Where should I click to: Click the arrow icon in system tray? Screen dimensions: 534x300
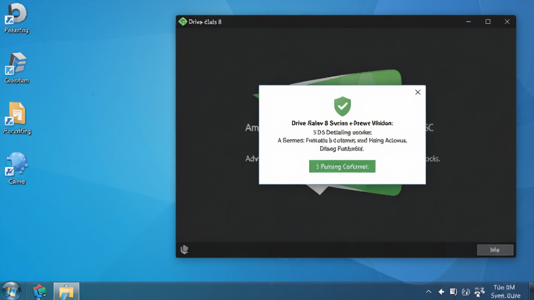[x=441, y=292]
